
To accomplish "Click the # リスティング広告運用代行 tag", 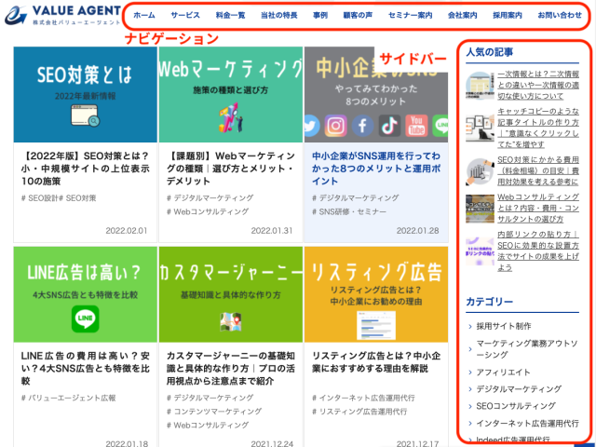I will [359, 412].
